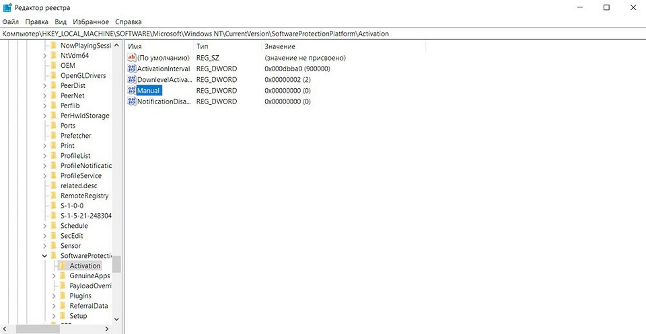Image resolution: width=646 pixels, height=334 pixels.
Task: Click the Ports folder icon
Action: click(x=53, y=126)
